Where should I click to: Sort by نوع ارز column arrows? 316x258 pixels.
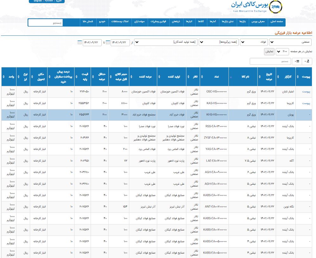pyautogui.click(x=18, y=77)
